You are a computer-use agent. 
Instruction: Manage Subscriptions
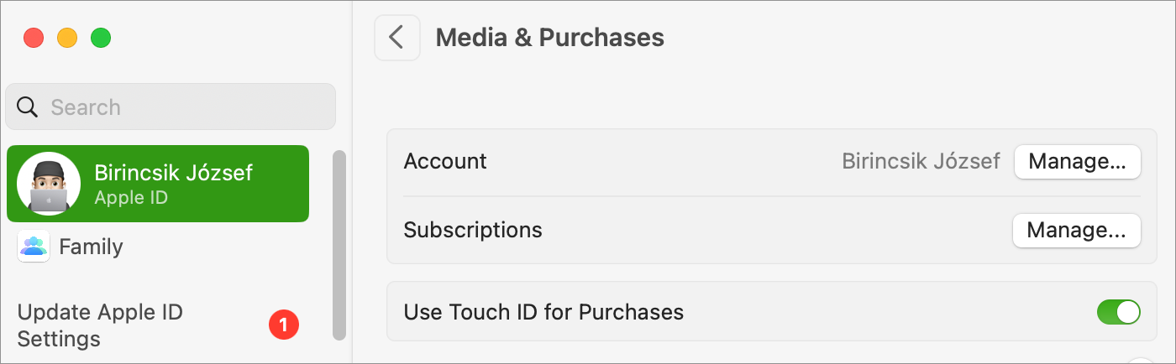click(1077, 231)
